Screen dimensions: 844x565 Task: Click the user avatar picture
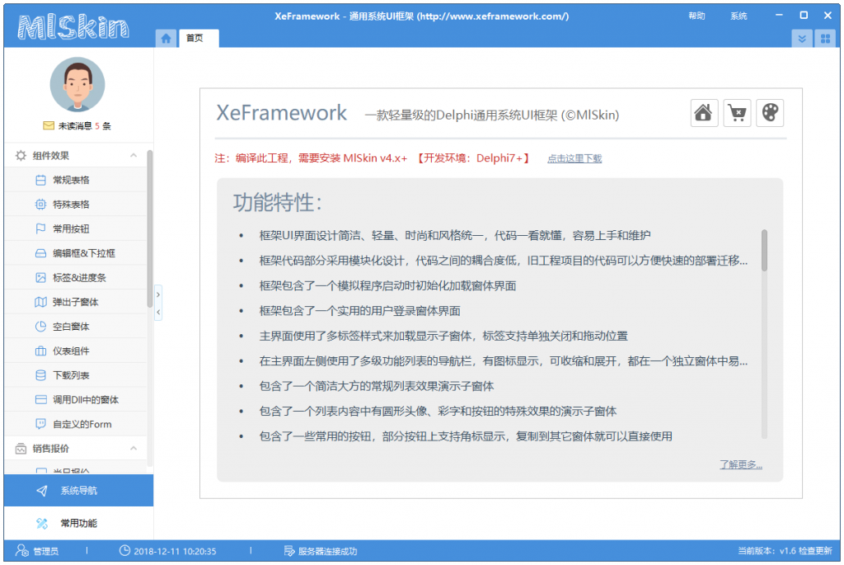[x=77, y=85]
